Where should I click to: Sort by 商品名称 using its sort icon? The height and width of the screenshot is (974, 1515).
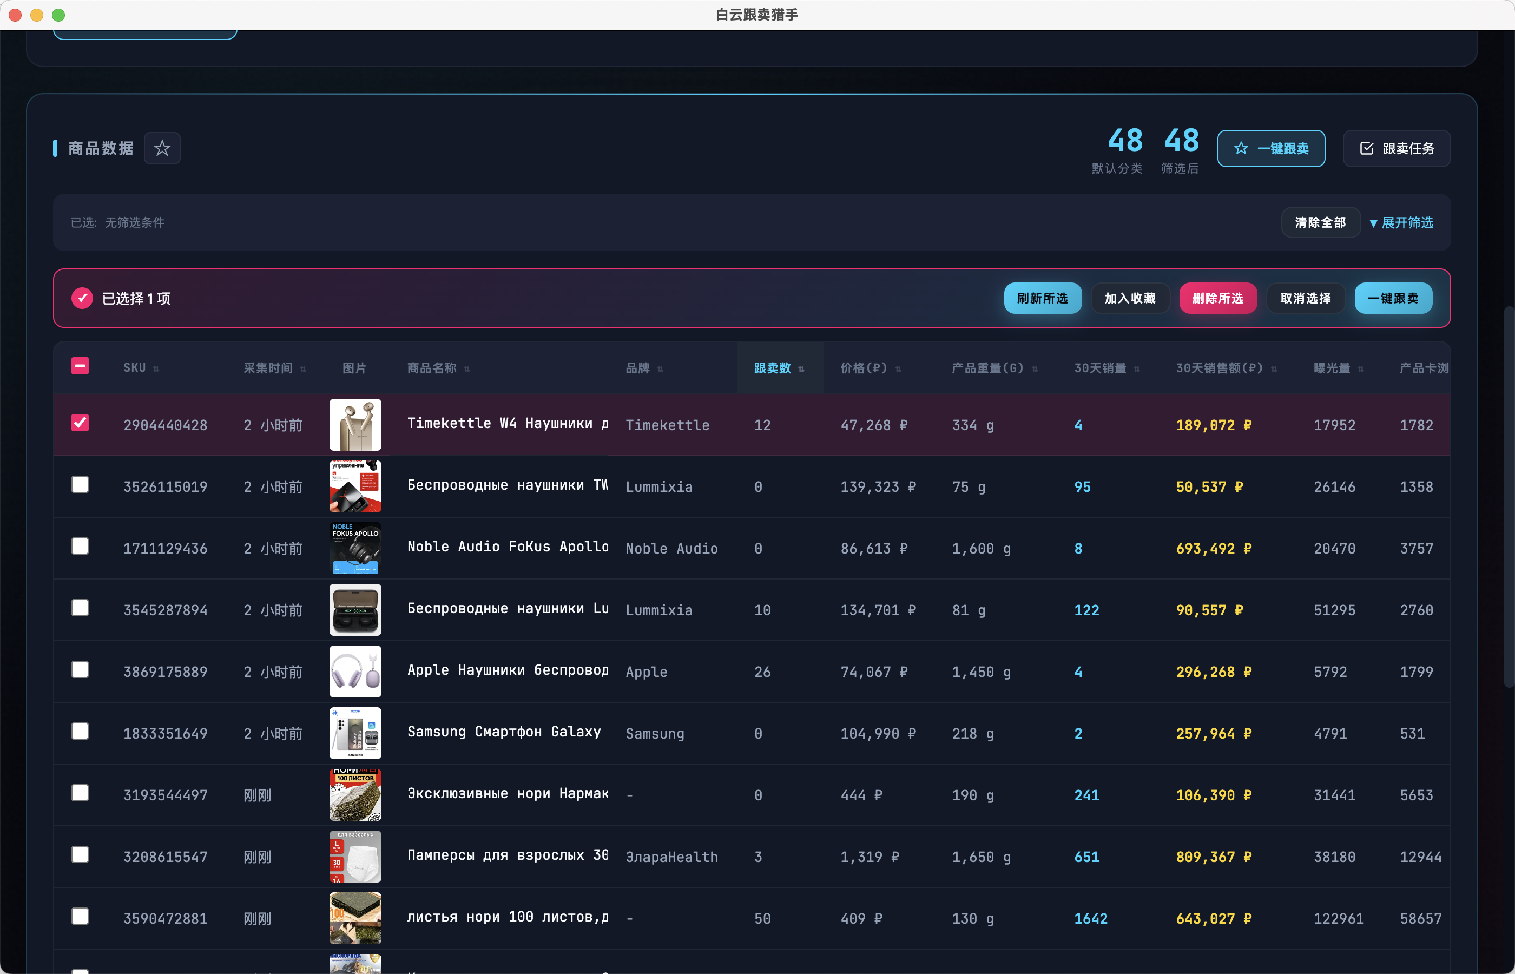coord(466,368)
